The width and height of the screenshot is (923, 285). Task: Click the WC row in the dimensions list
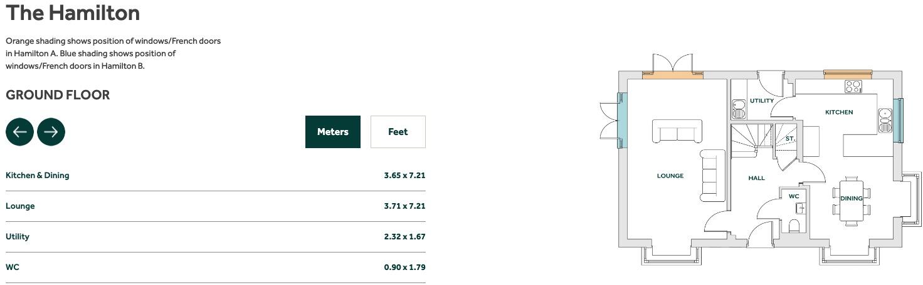(x=13, y=267)
